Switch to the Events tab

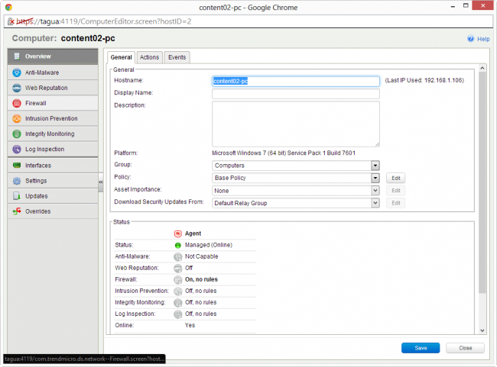[x=177, y=57]
